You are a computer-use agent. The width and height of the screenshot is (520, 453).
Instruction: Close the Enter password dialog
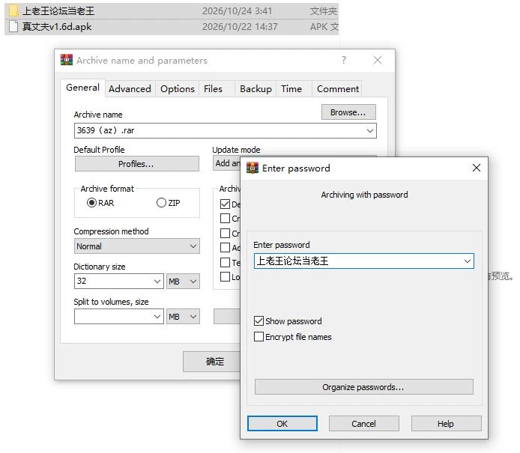click(477, 168)
